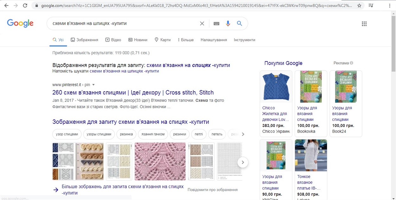Search instead for схеми в'язання на шпицях

click(124, 71)
